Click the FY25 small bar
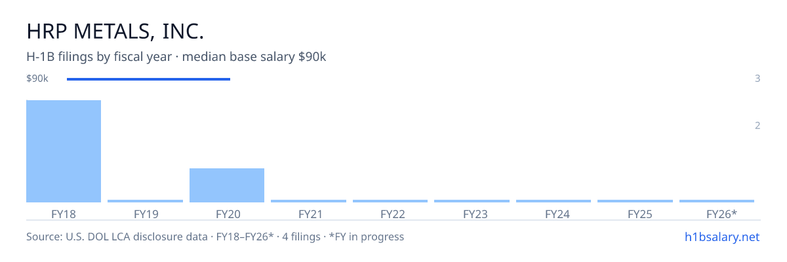Viewport: 787px width, 262px height. coord(635,201)
